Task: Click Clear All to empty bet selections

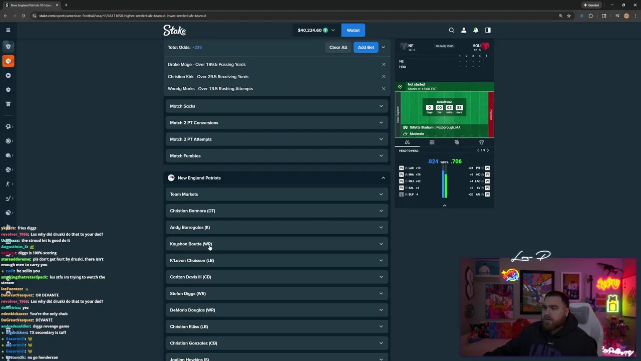Action: coord(338,47)
